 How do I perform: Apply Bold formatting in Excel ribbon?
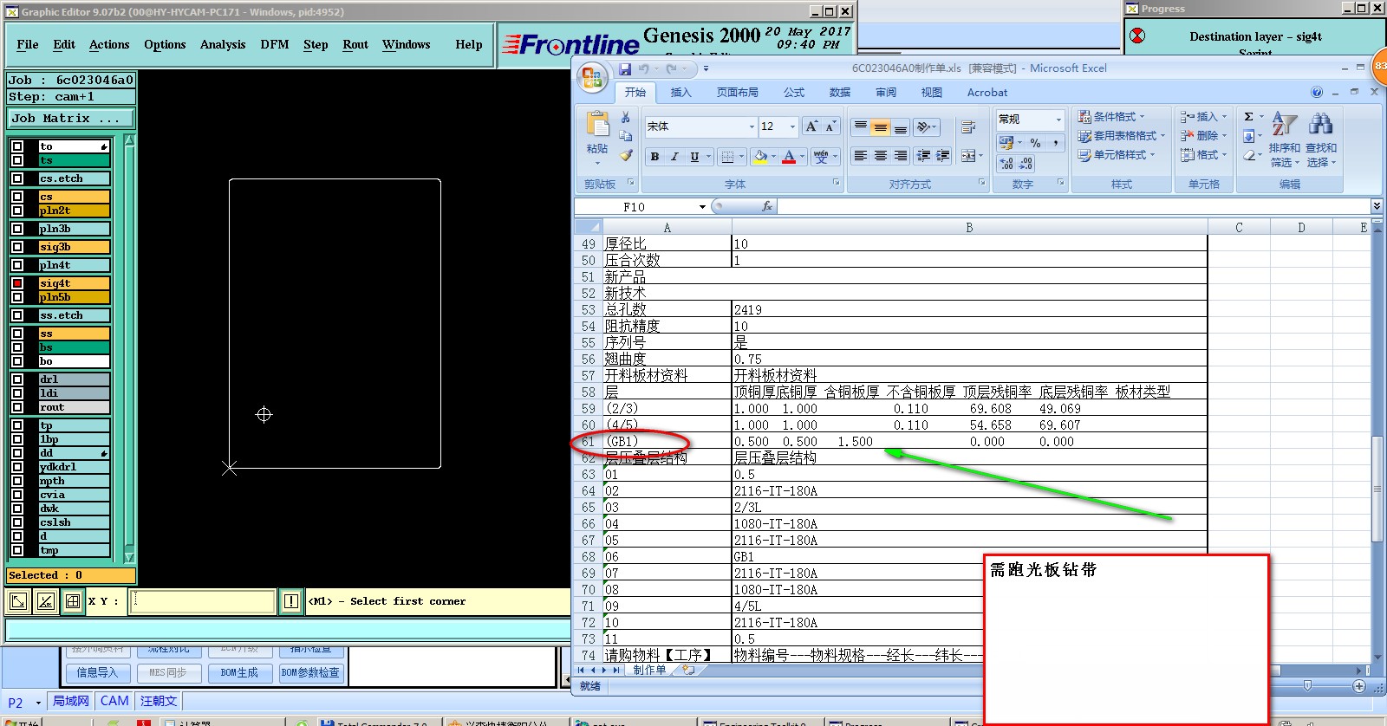coord(654,157)
